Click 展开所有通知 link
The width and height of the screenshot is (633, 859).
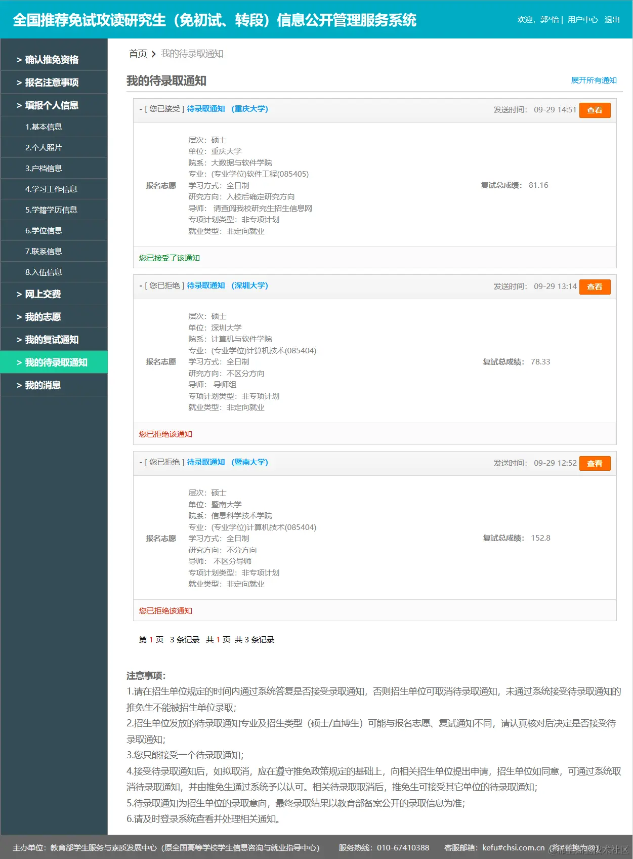point(594,80)
